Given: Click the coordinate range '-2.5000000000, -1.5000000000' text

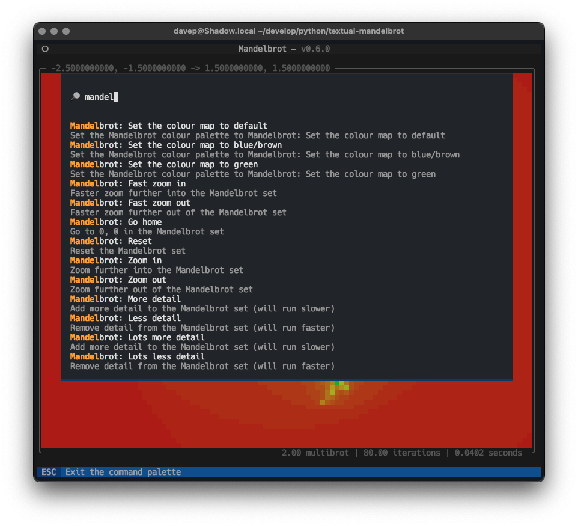Looking at the screenshot, I should pyautogui.click(x=118, y=68).
